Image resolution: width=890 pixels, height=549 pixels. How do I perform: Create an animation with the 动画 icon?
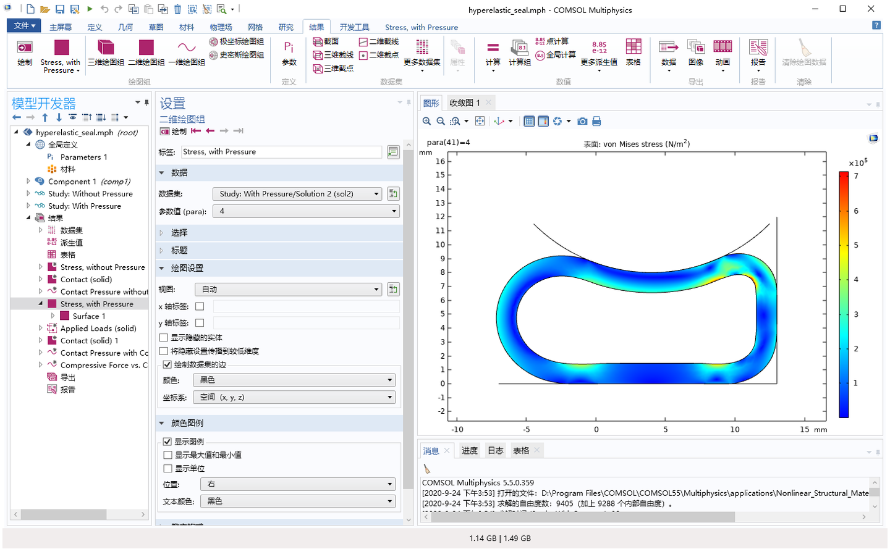pyautogui.click(x=723, y=54)
